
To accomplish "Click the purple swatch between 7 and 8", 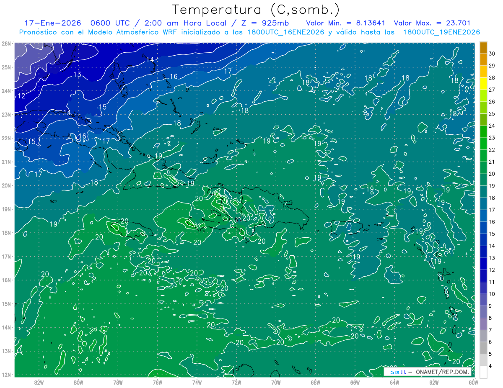I will (483, 324).
